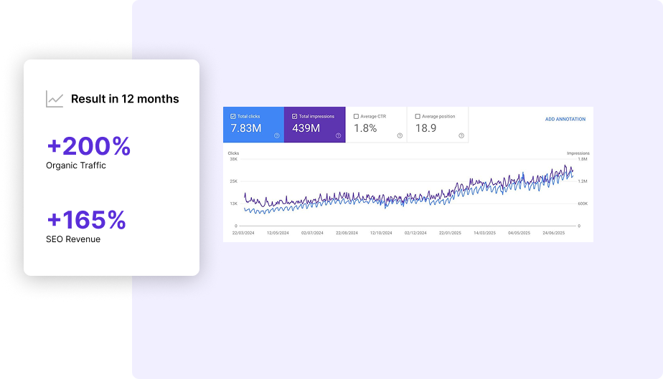The height and width of the screenshot is (379, 663).
Task: Enable the Average position checkbox
Action: click(x=418, y=116)
